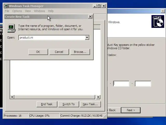Maximize the Windows Task Manager window
This screenshot has height=125, width=166.
pos(99,6)
